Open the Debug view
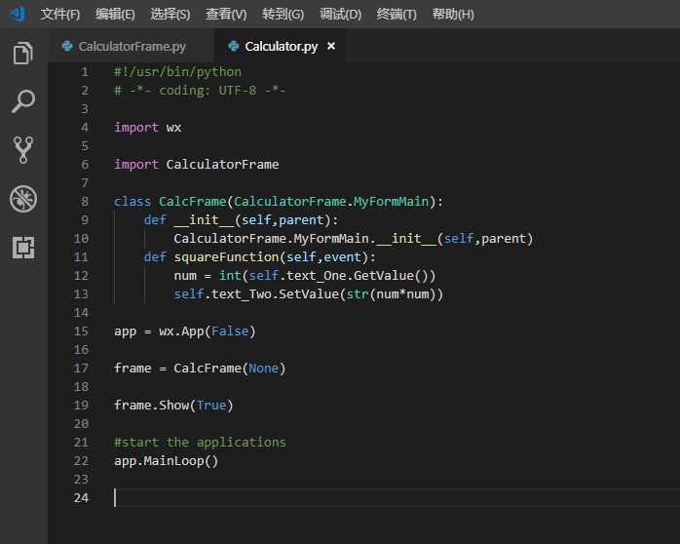680x544 pixels. coord(23,199)
